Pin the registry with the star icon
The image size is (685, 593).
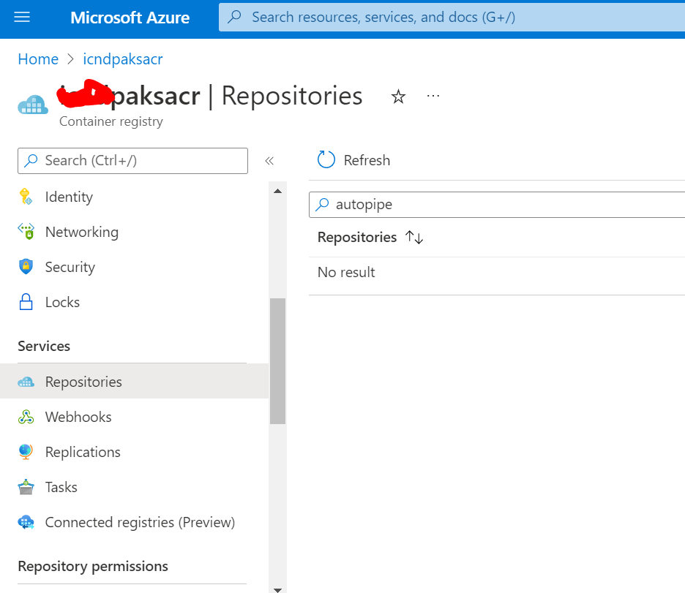[x=398, y=96]
